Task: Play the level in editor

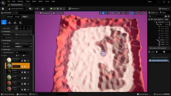Action: [51, 9]
